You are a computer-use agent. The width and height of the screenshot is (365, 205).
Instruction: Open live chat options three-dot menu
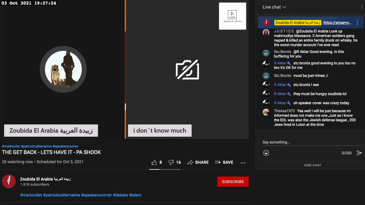(362, 7)
